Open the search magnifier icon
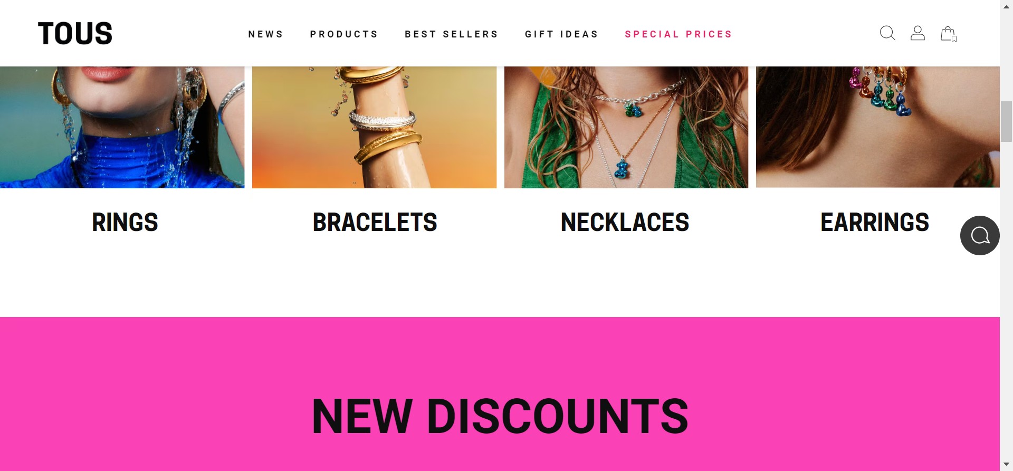 (887, 33)
